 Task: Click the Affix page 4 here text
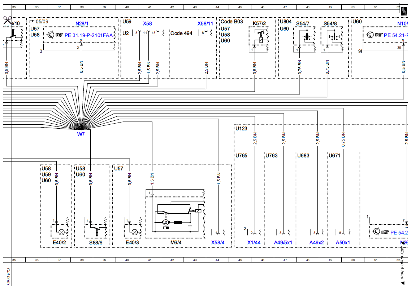point(402,263)
